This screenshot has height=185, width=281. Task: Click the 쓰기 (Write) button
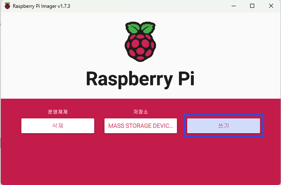pyautogui.click(x=223, y=126)
